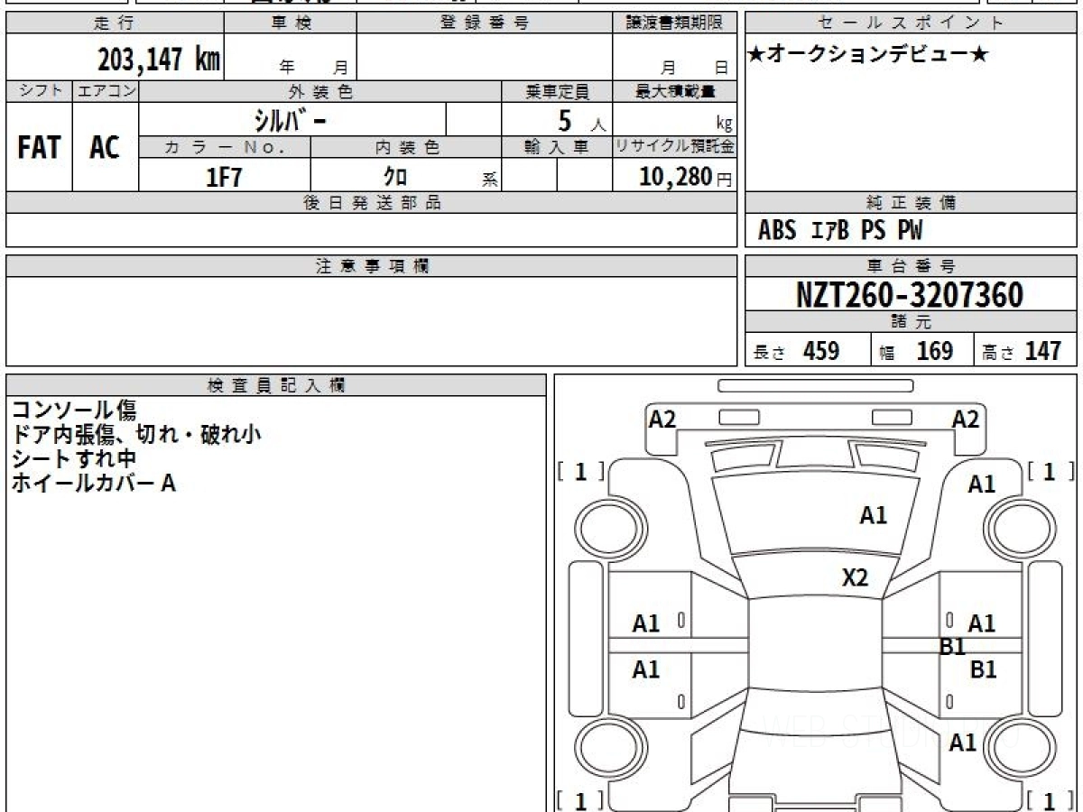Click the リサイクル預託金 header cell
Screen dimensions: 1083x812
tap(675, 147)
